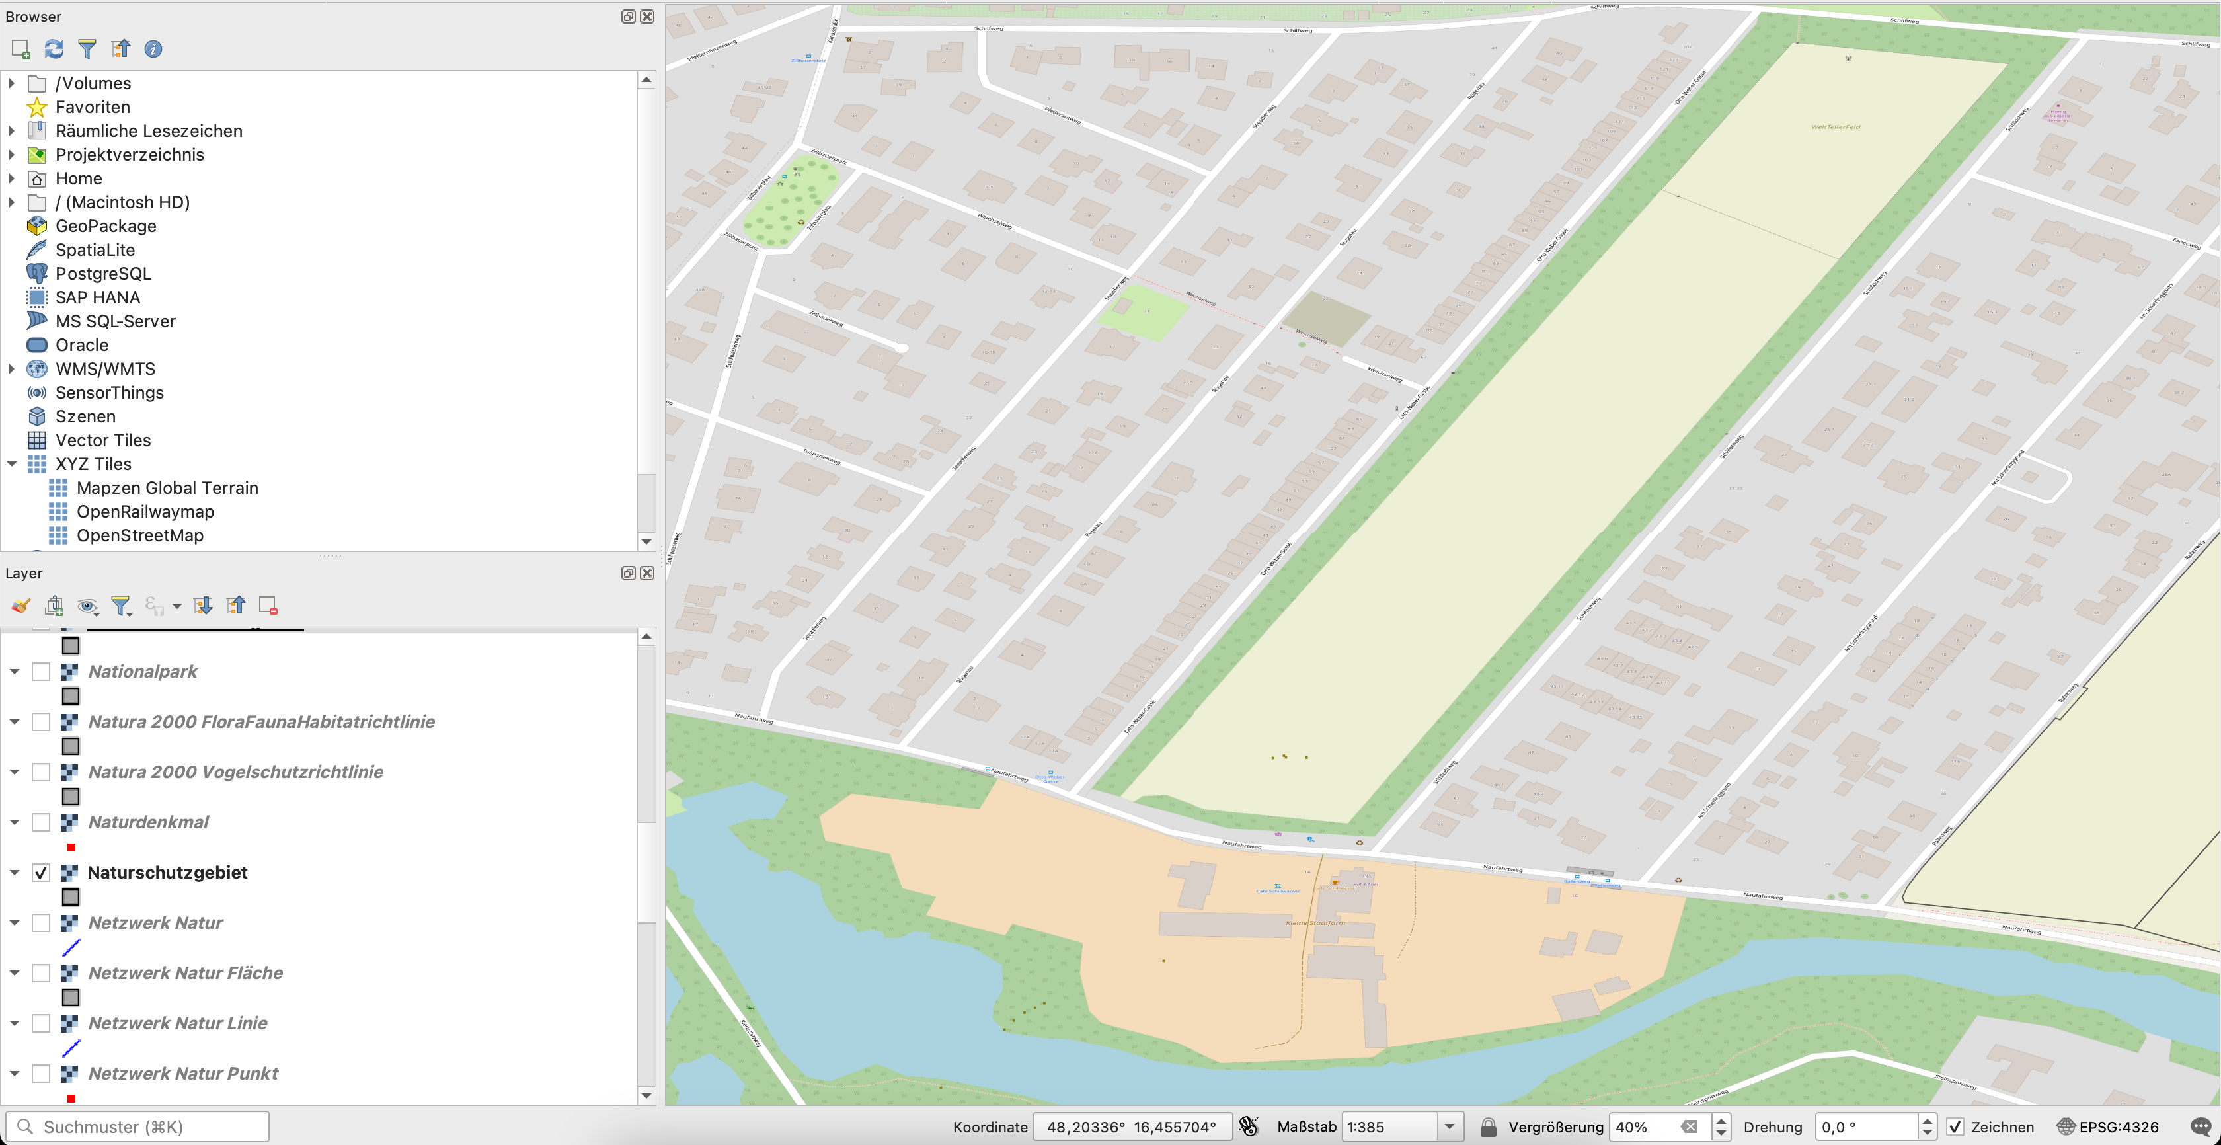
Task: Select OpenStreetMap under XYZ Tiles
Action: coord(139,535)
